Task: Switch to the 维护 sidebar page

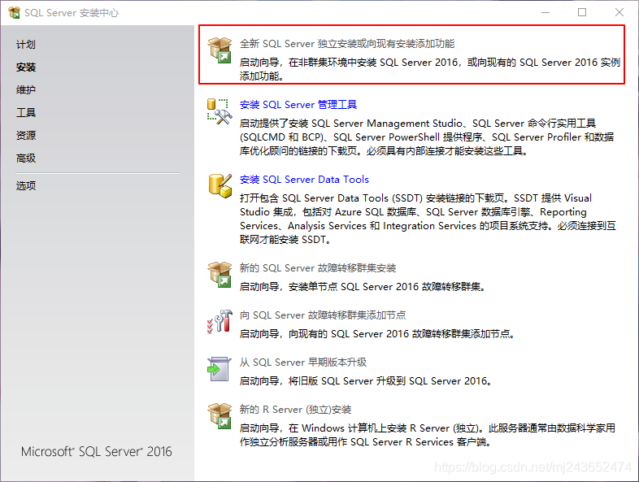Action: tap(26, 90)
